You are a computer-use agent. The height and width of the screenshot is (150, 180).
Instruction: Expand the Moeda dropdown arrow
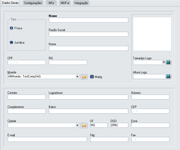click(77, 76)
